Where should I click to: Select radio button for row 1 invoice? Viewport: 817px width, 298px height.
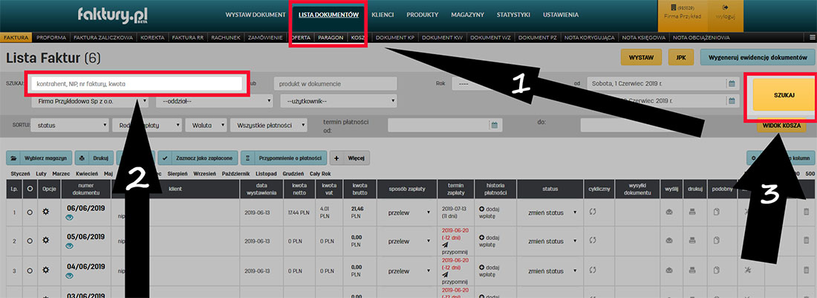(30, 213)
